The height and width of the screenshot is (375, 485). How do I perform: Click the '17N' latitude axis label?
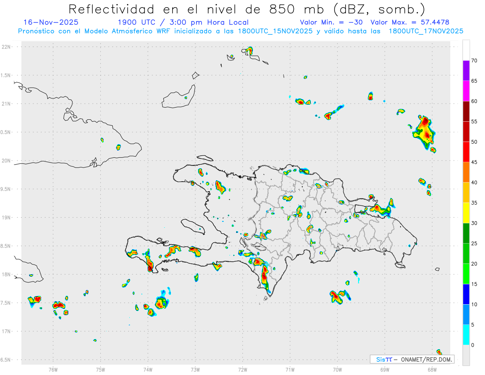[7, 331]
